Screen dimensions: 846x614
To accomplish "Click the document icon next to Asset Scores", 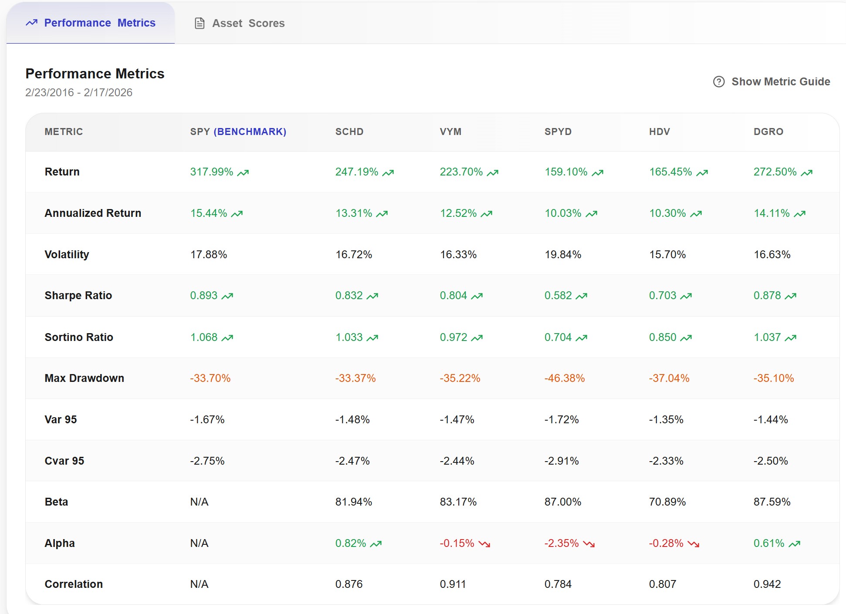I will click(x=200, y=23).
